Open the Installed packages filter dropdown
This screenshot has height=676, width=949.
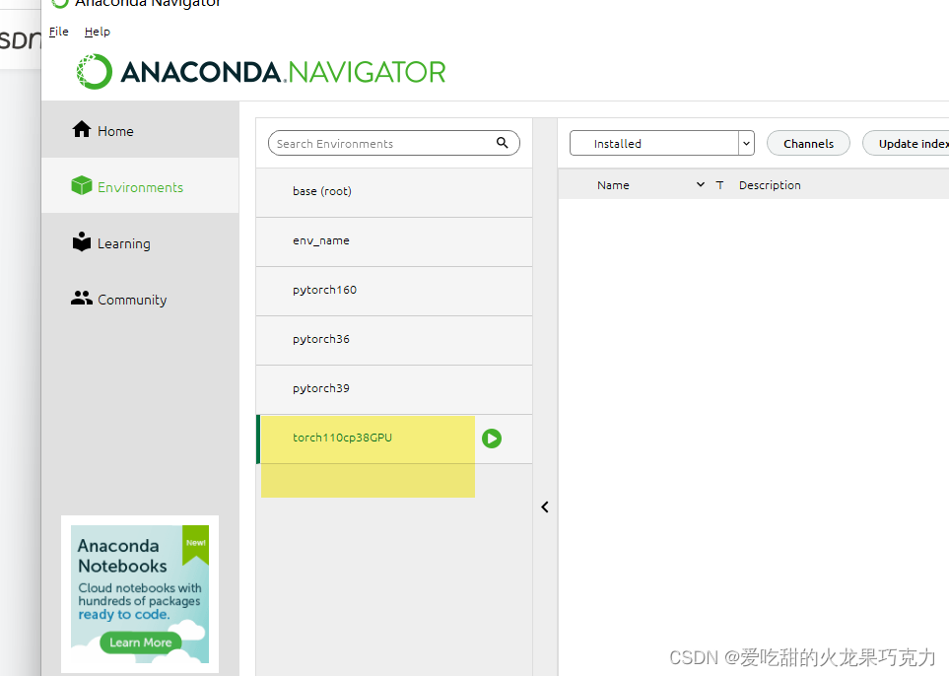point(661,143)
